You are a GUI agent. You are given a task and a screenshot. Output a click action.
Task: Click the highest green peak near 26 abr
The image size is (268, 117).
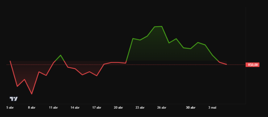[x=161, y=26]
